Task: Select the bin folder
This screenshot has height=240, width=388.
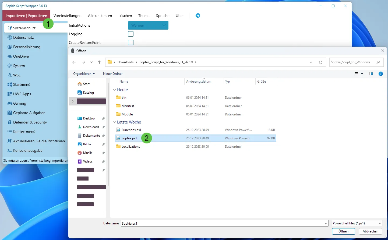Action: (x=195, y=98)
